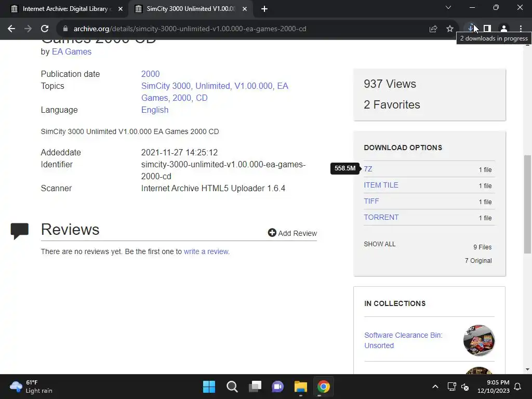
Task: Click the Internet Archive HTML5 Uploader 1.6.4 text
Action: (x=213, y=188)
